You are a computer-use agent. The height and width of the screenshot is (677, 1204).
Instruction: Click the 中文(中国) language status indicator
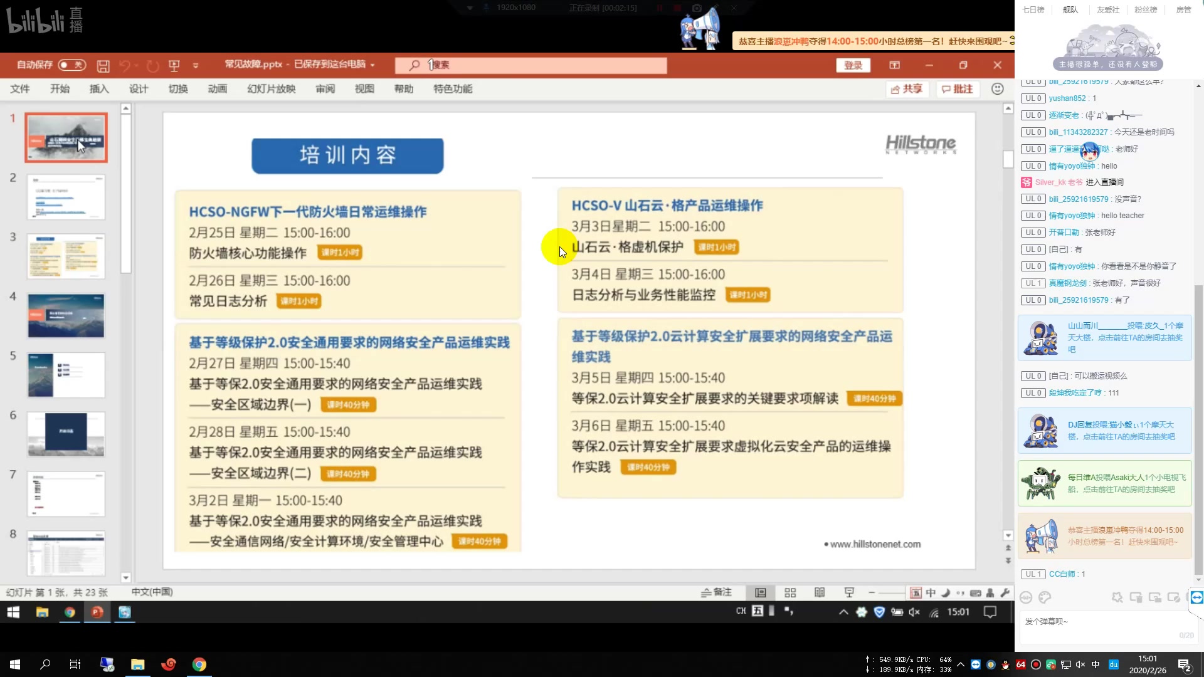(152, 592)
